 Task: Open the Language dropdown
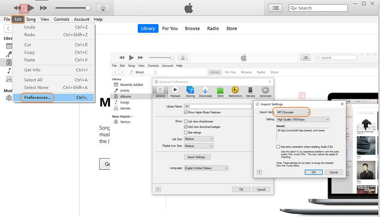pos(206,168)
